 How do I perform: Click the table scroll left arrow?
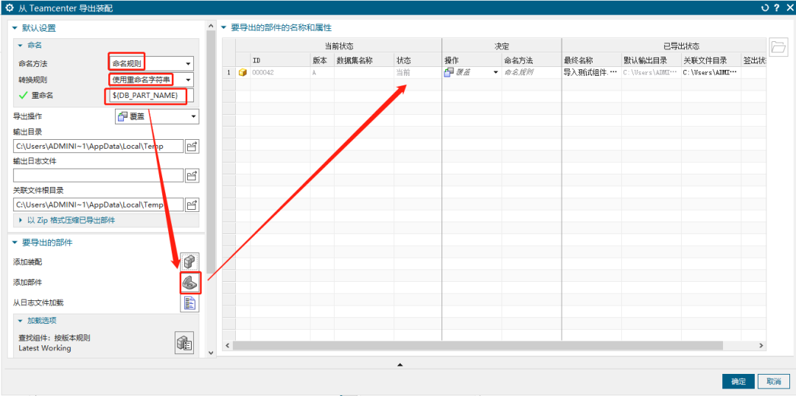point(228,345)
